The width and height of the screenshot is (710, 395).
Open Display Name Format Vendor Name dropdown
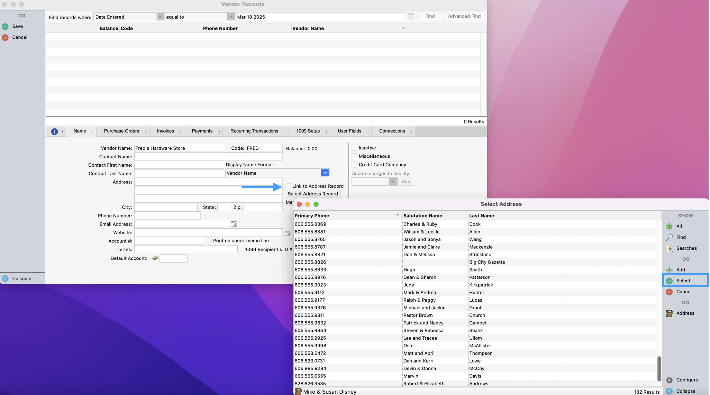click(325, 173)
